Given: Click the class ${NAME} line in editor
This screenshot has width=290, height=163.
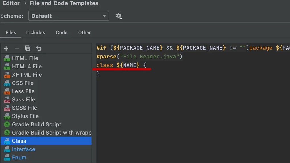Looking at the screenshot, I should (x=121, y=65).
